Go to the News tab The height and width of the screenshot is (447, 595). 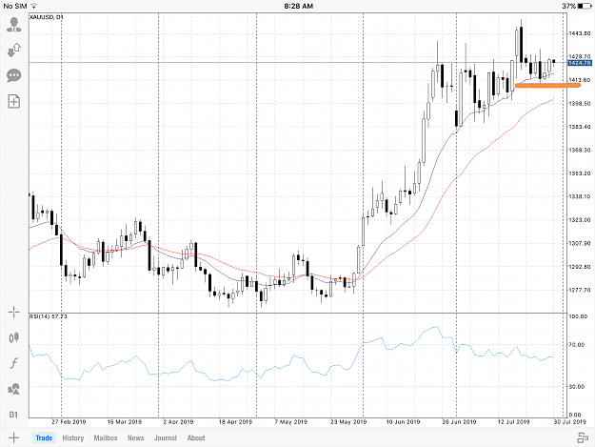[x=135, y=437]
